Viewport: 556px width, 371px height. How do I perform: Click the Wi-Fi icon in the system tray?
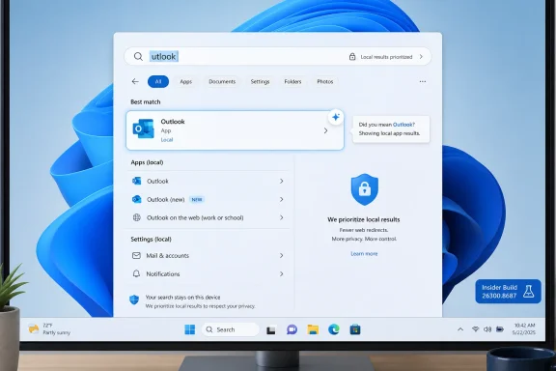tap(476, 329)
